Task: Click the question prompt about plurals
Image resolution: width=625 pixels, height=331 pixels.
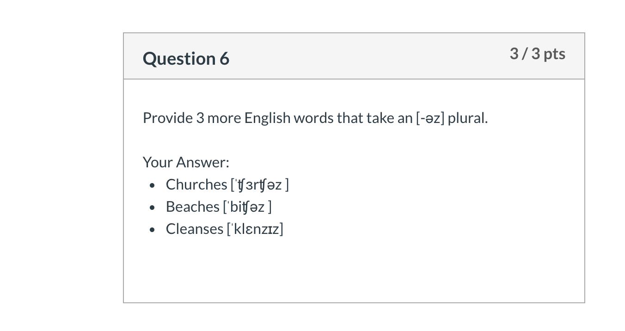Action: (315, 118)
